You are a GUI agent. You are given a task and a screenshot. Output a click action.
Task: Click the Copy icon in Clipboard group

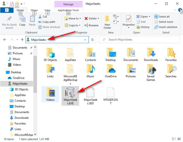(22, 19)
